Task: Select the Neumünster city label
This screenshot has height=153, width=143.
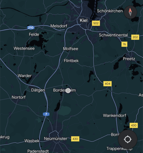Action: [56, 139]
